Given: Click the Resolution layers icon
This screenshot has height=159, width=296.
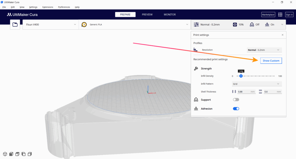Looking at the screenshot, I should pos(195,50).
